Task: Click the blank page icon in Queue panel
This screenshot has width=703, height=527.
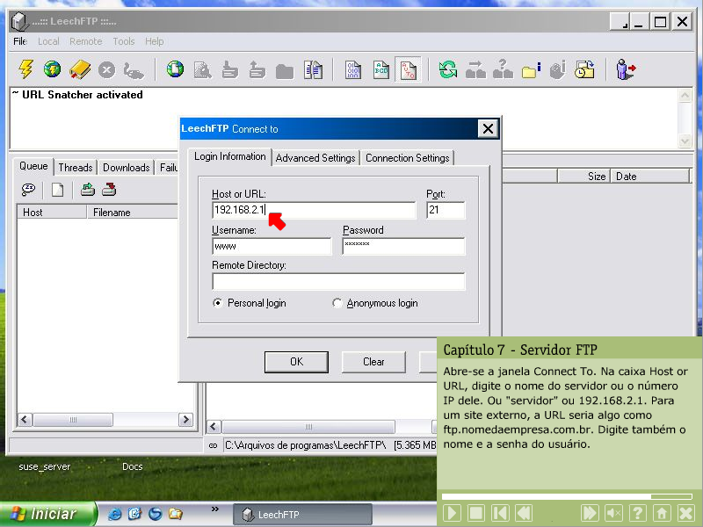Action: tap(57, 189)
